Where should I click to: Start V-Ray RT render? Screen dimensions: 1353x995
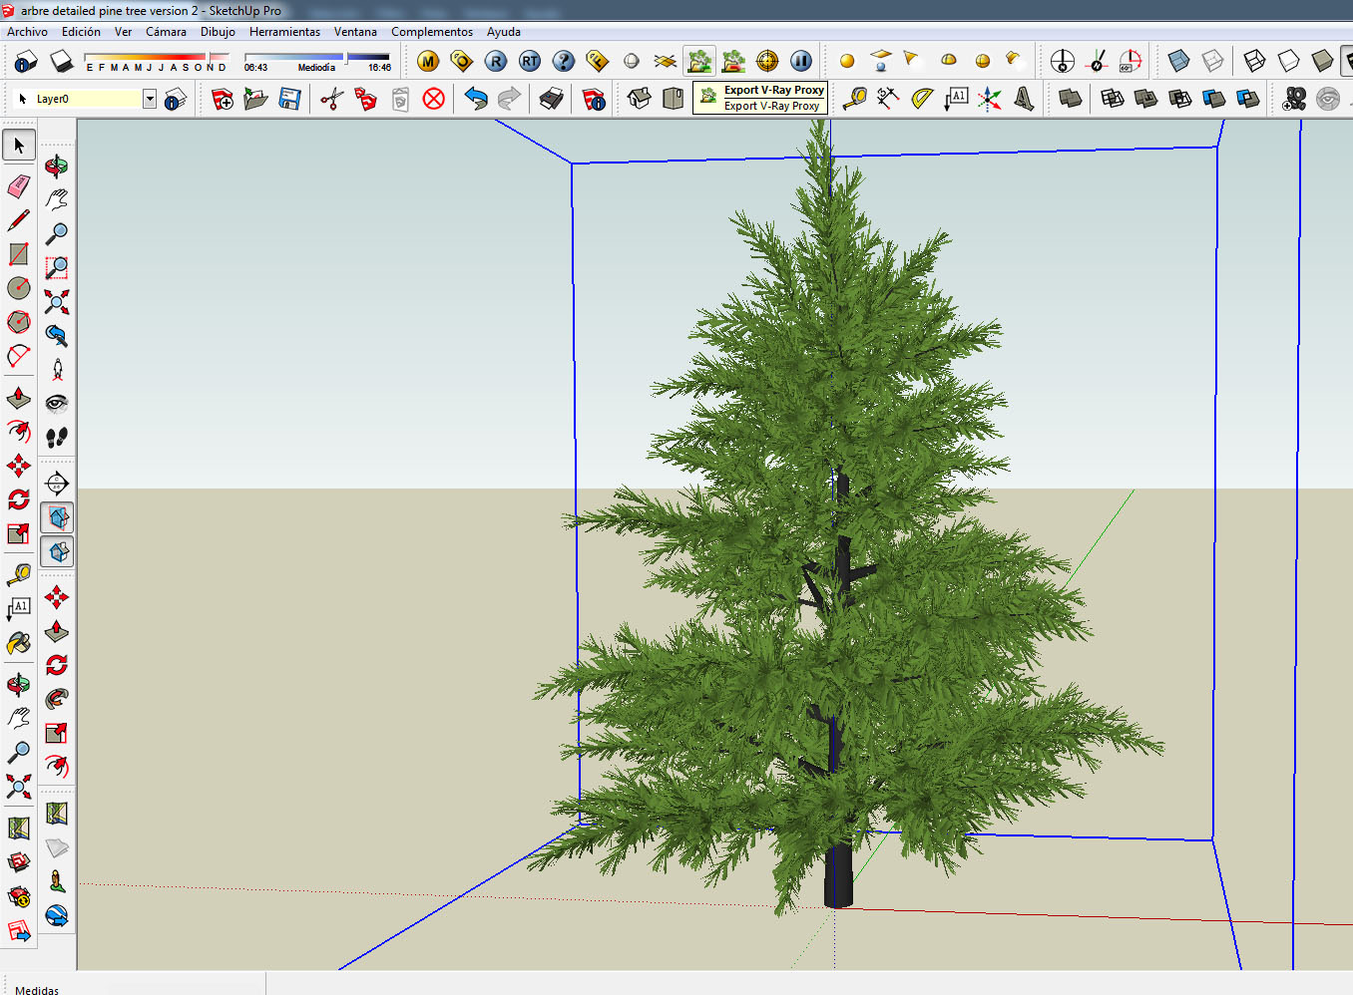pyautogui.click(x=530, y=61)
